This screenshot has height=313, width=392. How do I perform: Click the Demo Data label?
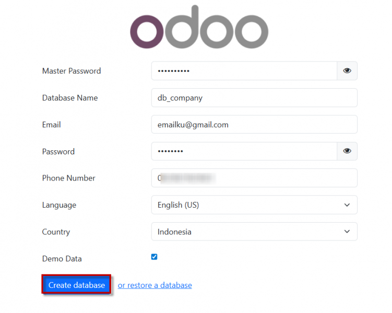point(62,259)
